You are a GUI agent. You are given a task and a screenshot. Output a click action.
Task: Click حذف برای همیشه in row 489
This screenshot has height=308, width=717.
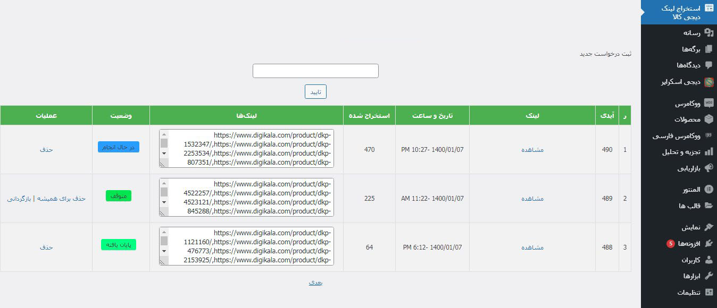click(62, 199)
